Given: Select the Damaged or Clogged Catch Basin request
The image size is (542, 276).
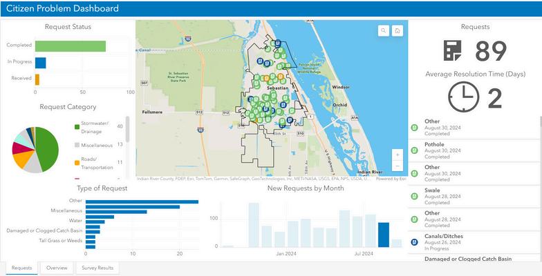Looking at the screenshot, I should coord(474,259).
